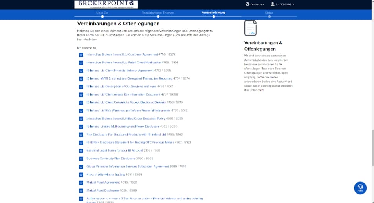The height and width of the screenshot is (203, 374).
Task: Click the page vertical scrollbar thumb
Action: 372,148
